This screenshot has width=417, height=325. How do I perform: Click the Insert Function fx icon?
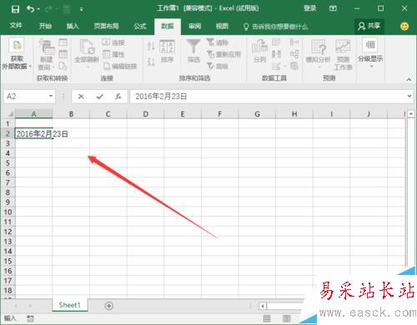[x=118, y=97]
